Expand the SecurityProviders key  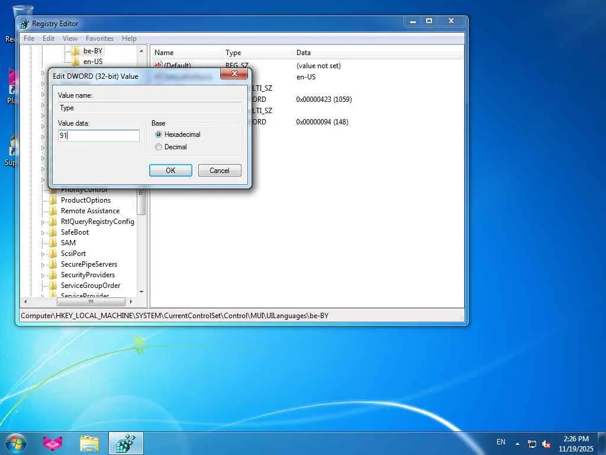click(43, 275)
